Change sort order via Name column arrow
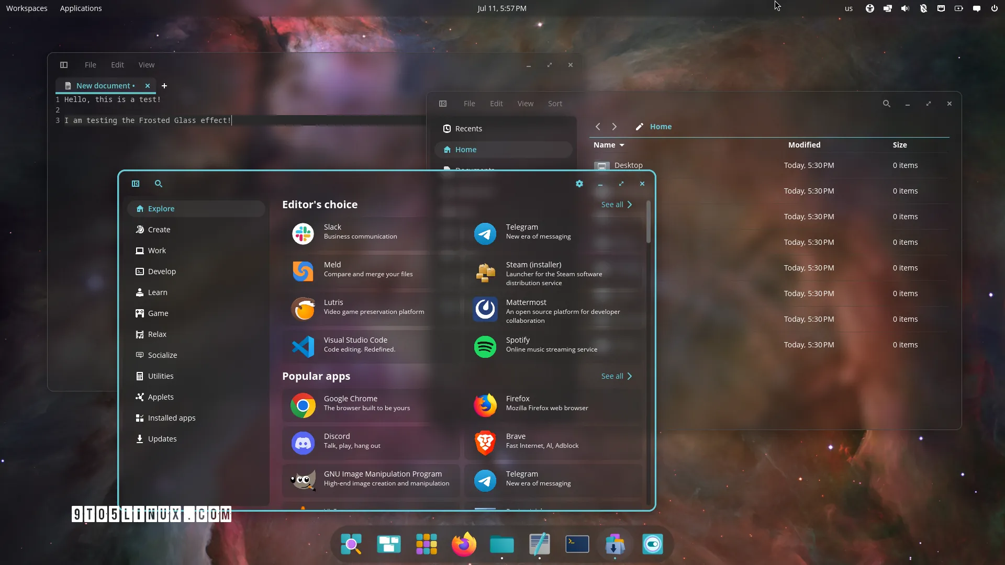Image resolution: width=1005 pixels, height=565 pixels. 622,145
